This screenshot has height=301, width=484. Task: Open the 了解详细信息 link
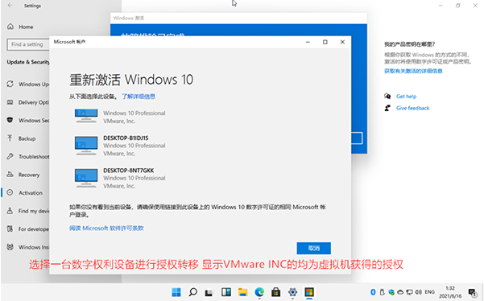click(139, 97)
